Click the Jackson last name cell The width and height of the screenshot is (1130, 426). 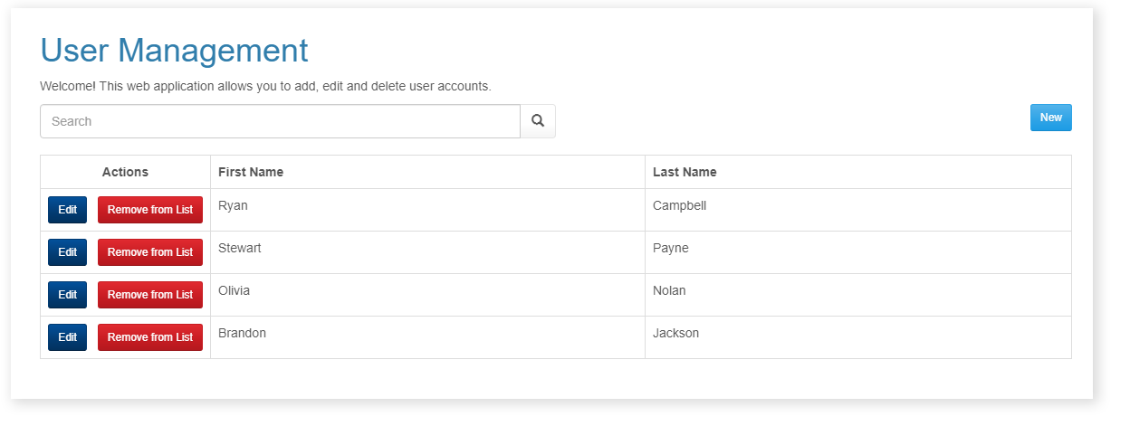point(675,333)
